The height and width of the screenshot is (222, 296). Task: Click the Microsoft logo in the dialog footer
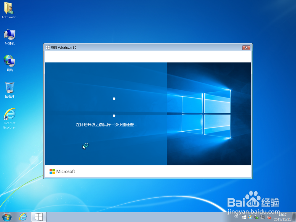coord(62,171)
